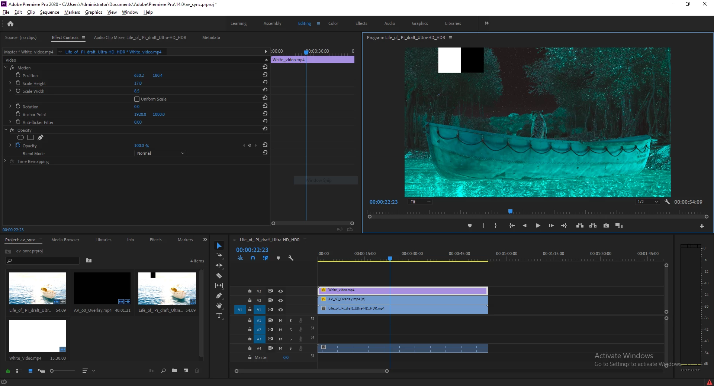Screen dimensions: 714x386
Task: Solo audio track A2
Action: coord(290,330)
